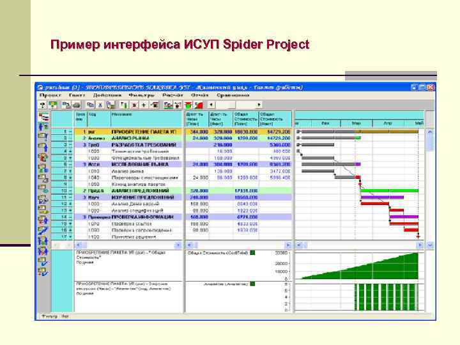Viewport: 460px width, 345px height.
Task: Select the task Проверка ссылок
Action: pos(132,224)
